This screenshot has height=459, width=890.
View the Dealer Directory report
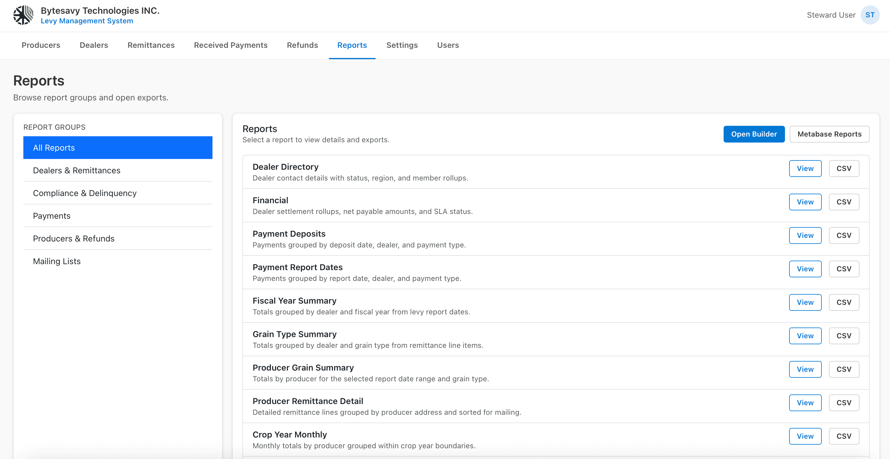tap(805, 169)
